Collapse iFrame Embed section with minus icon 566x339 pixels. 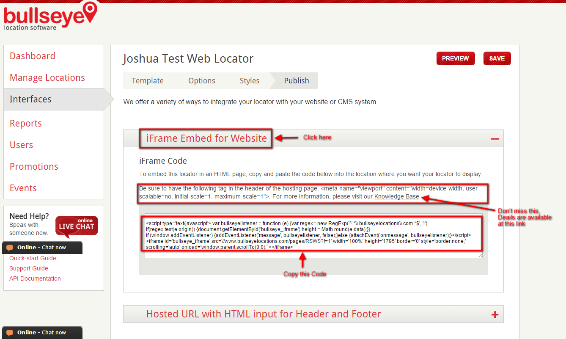495,139
